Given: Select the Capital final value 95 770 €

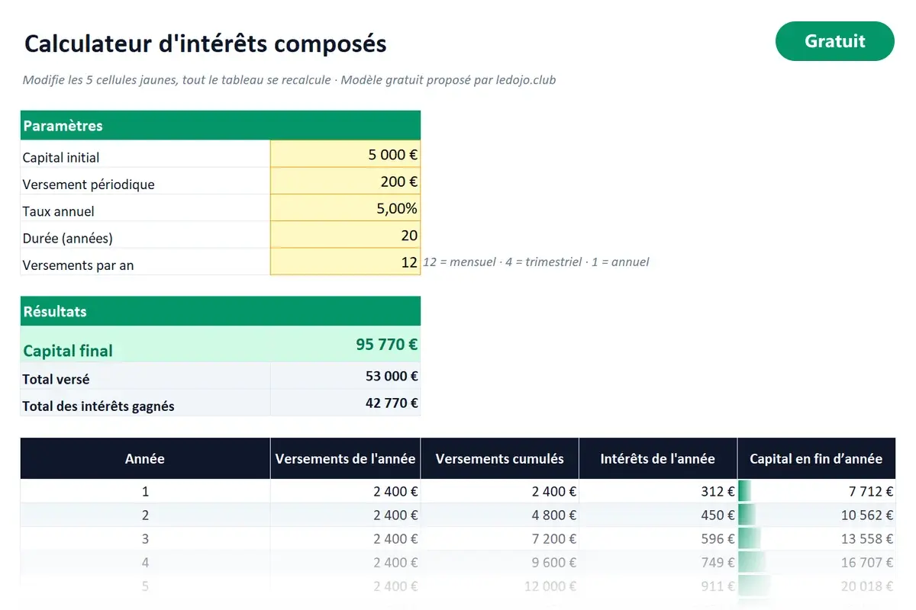Looking at the screenshot, I should (345, 344).
